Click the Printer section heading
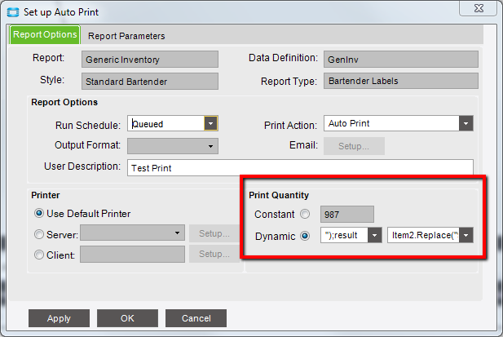 click(45, 195)
